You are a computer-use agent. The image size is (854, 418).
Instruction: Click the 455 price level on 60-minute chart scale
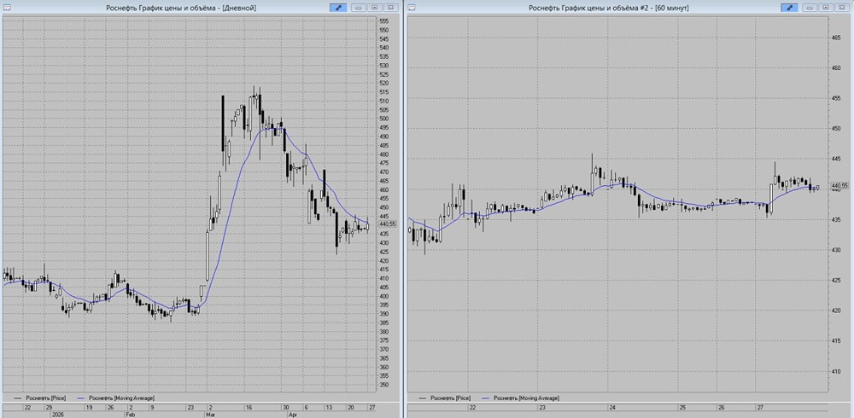pyautogui.click(x=837, y=98)
